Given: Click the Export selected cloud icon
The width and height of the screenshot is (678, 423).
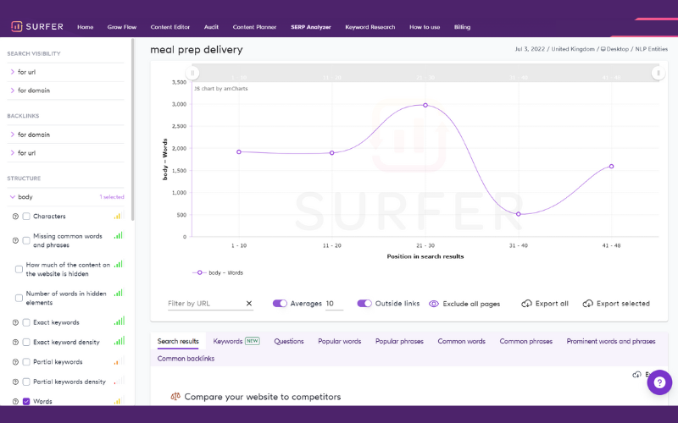Looking at the screenshot, I should tap(587, 304).
